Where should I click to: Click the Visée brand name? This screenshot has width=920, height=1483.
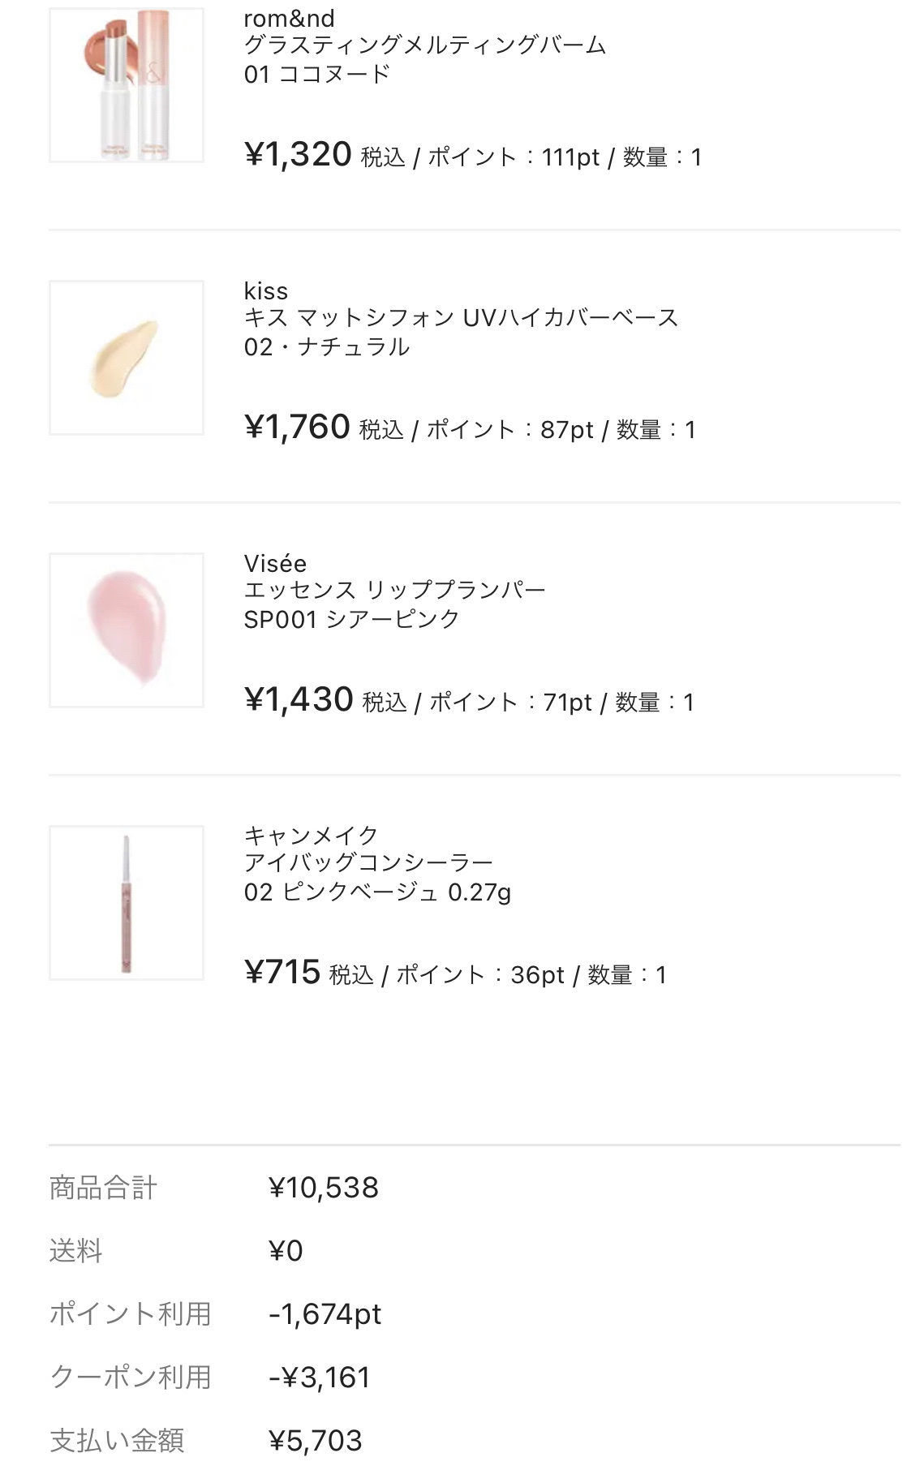tap(275, 564)
